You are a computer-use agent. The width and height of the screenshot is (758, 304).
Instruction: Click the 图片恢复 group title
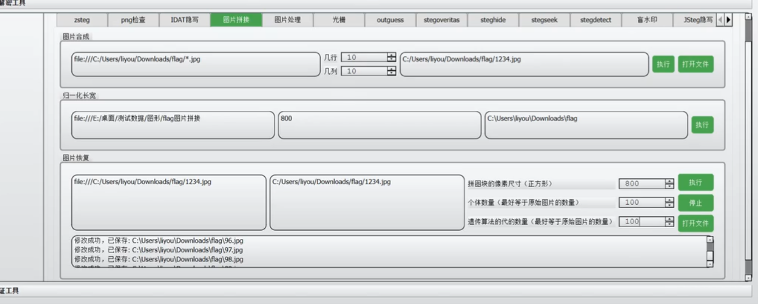(76, 158)
